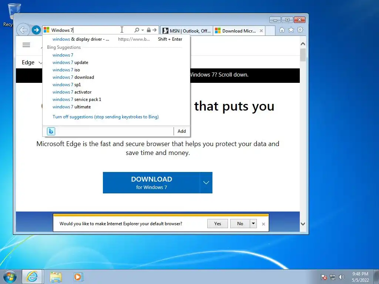This screenshot has height=284, width=379.
Task: Open the dropdown arrow beside No
Action: click(253, 224)
